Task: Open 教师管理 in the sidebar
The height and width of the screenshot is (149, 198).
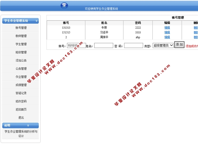Action: tap(21, 36)
